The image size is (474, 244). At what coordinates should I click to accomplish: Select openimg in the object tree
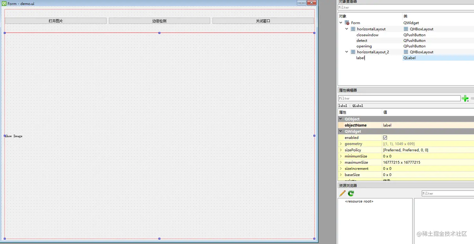pos(364,46)
